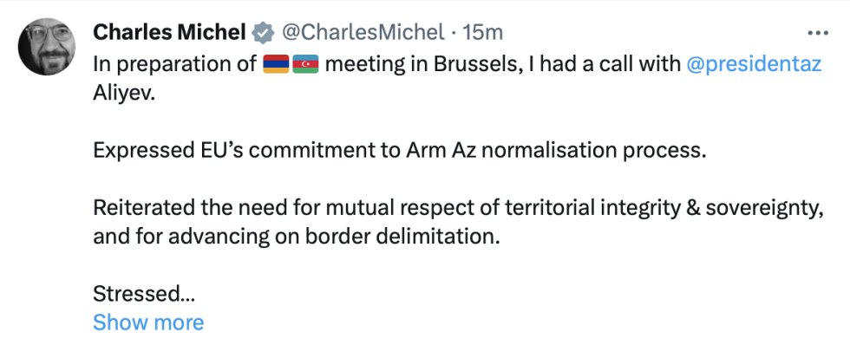Click the 15m timestamp of the tweet

(484, 33)
